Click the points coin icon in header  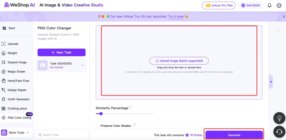click(x=243, y=6)
